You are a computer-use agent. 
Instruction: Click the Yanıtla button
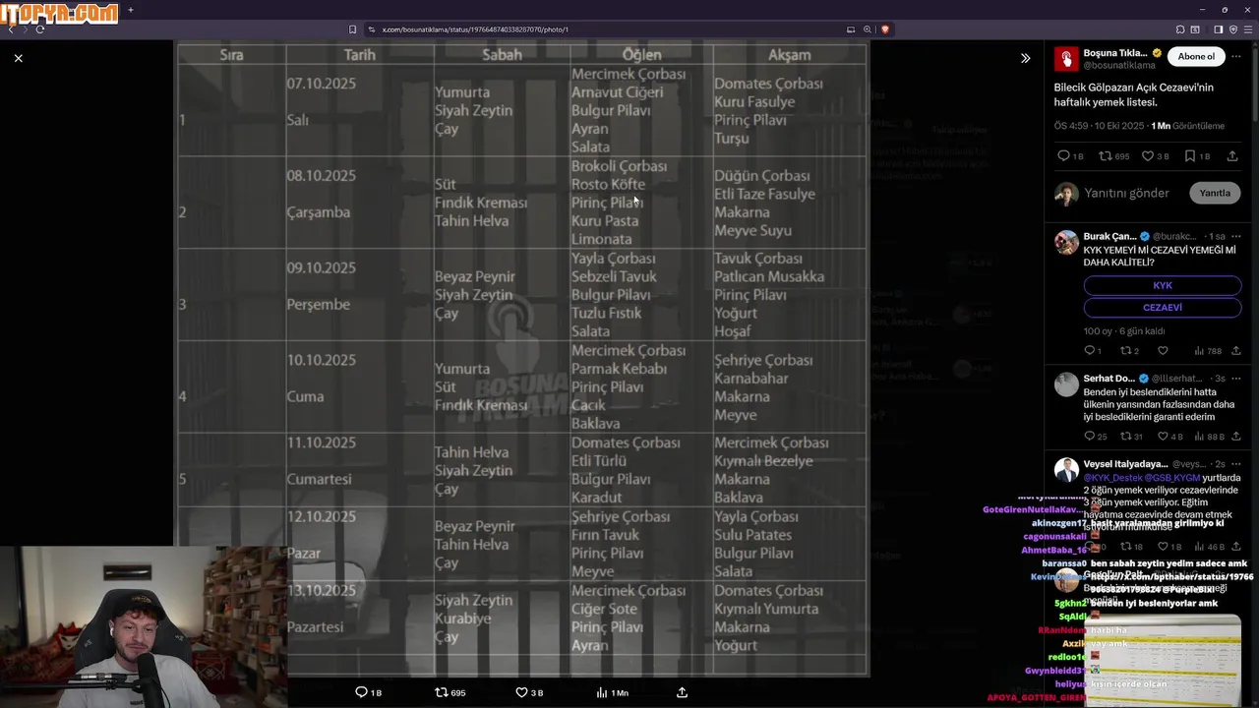(1215, 193)
